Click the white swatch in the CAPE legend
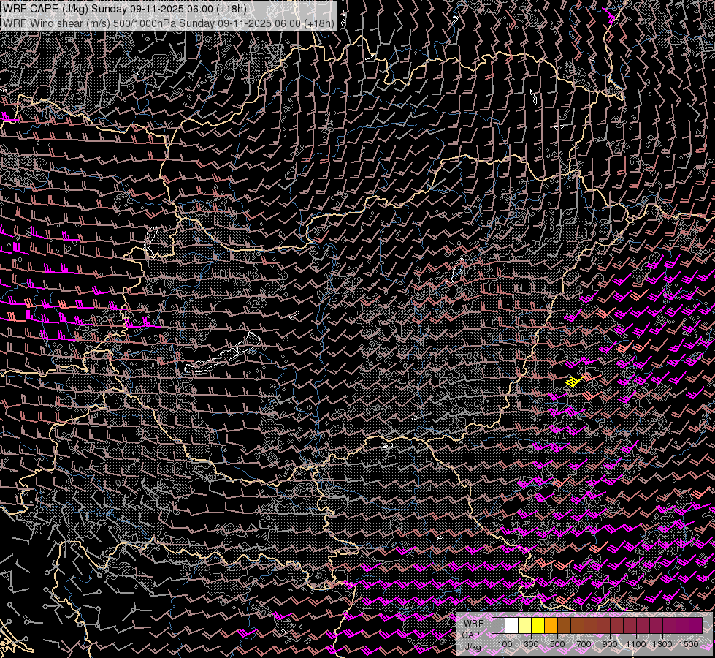 [x=511, y=626]
